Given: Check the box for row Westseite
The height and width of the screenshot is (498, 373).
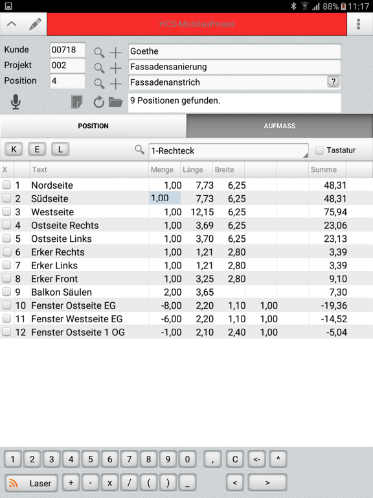Looking at the screenshot, I should pyautogui.click(x=6, y=211).
